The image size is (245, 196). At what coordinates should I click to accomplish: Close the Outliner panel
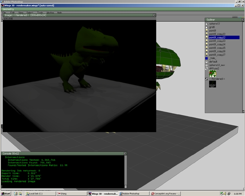click(243, 20)
